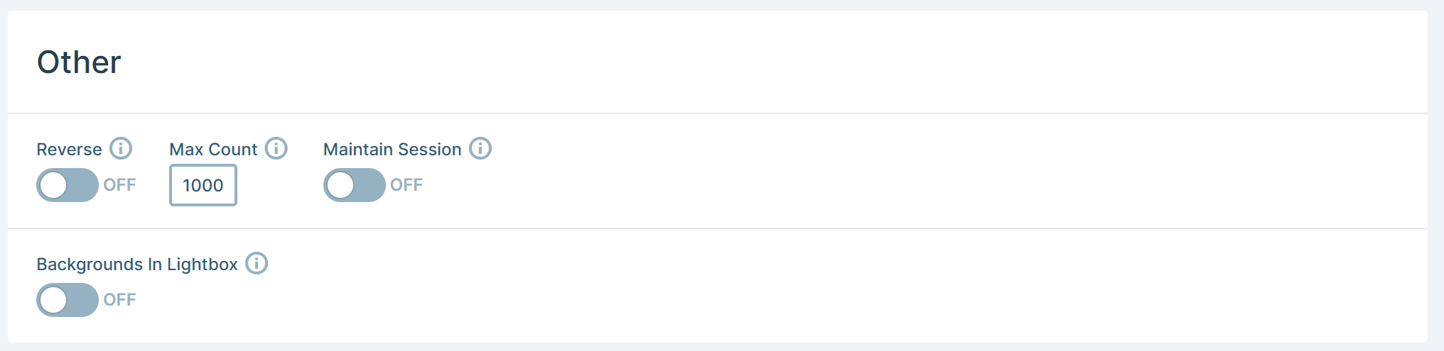Open the Maintain Session info tooltip icon
The height and width of the screenshot is (351, 1444).
pyautogui.click(x=480, y=148)
